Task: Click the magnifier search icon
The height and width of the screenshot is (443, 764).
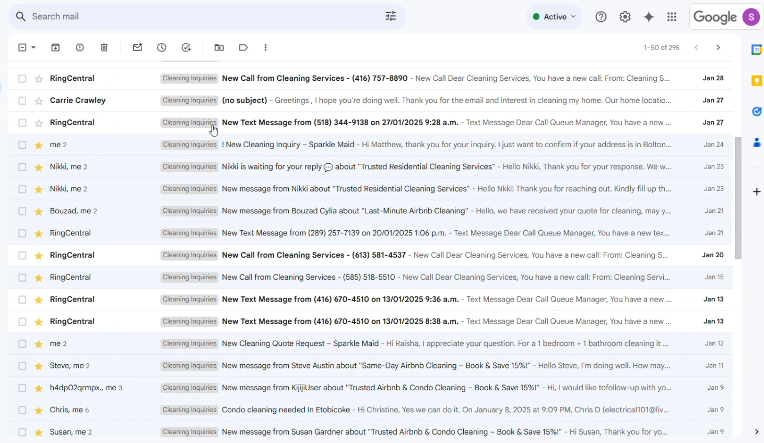Action: point(20,17)
